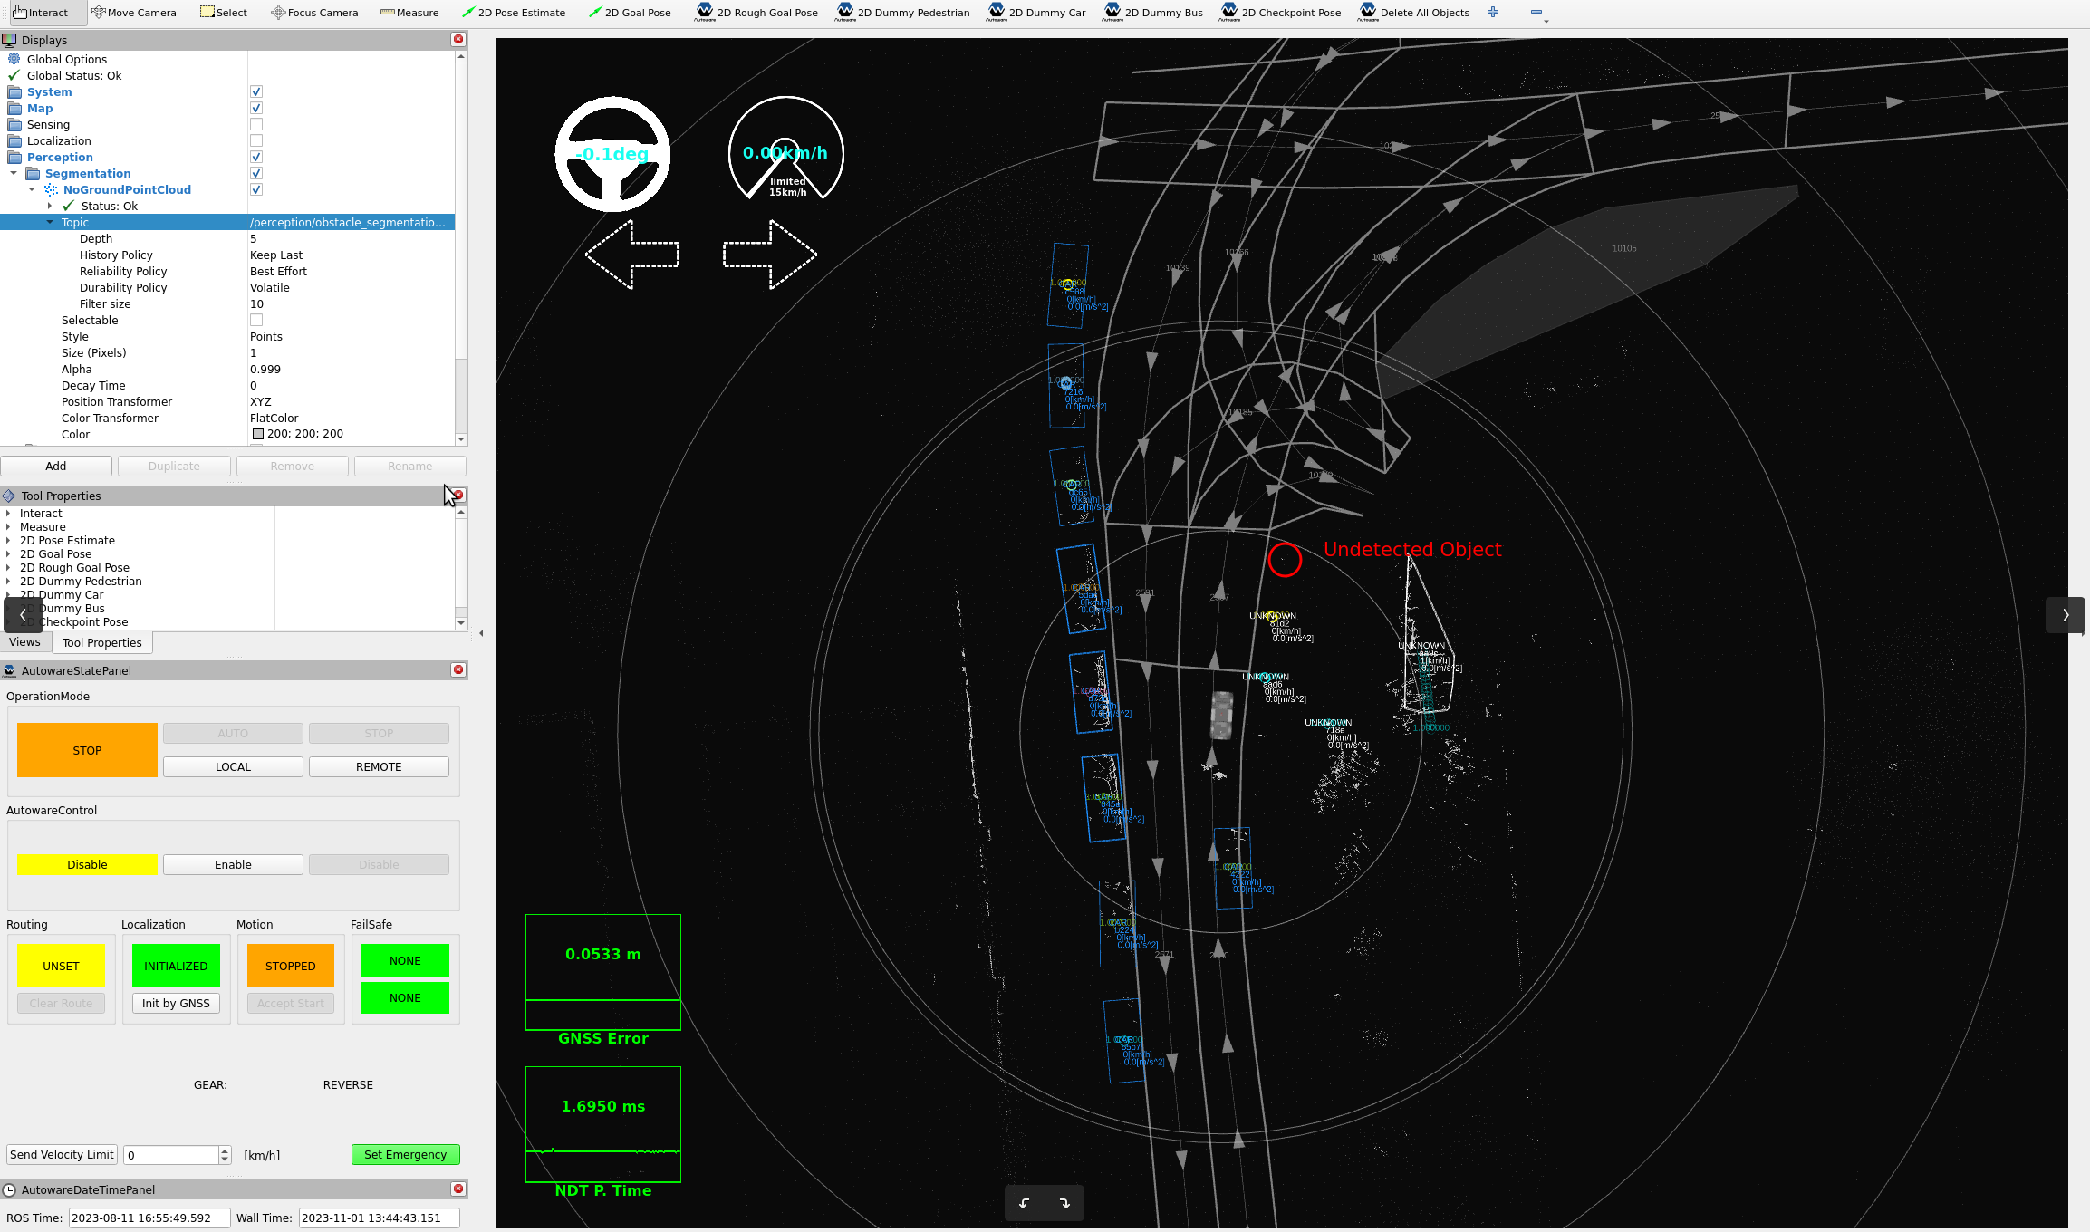The width and height of the screenshot is (2090, 1232).
Task: Select the 2D Pose Estimate tool
Action: click(x=514, y=12)
